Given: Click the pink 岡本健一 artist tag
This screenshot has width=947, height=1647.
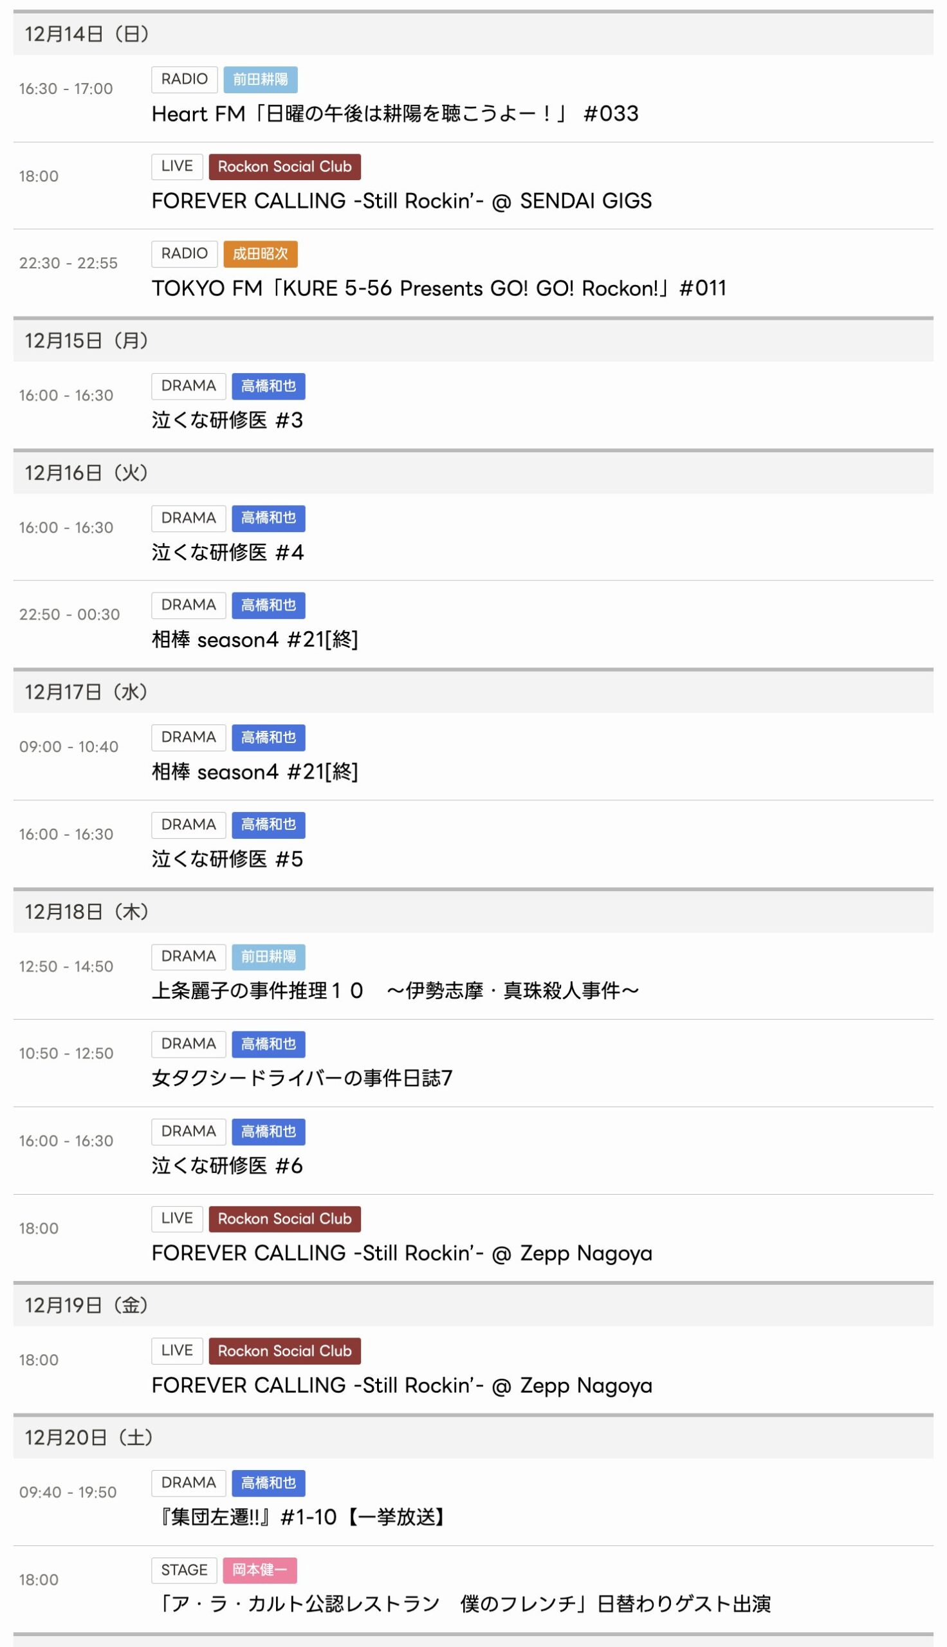Looking at the screenshot, I should click(259, 1570).
